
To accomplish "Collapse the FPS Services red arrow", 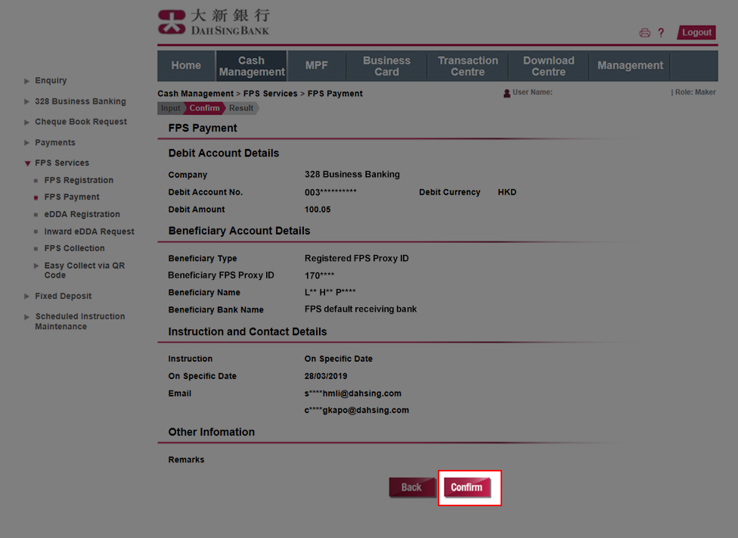I will point(27,163).
